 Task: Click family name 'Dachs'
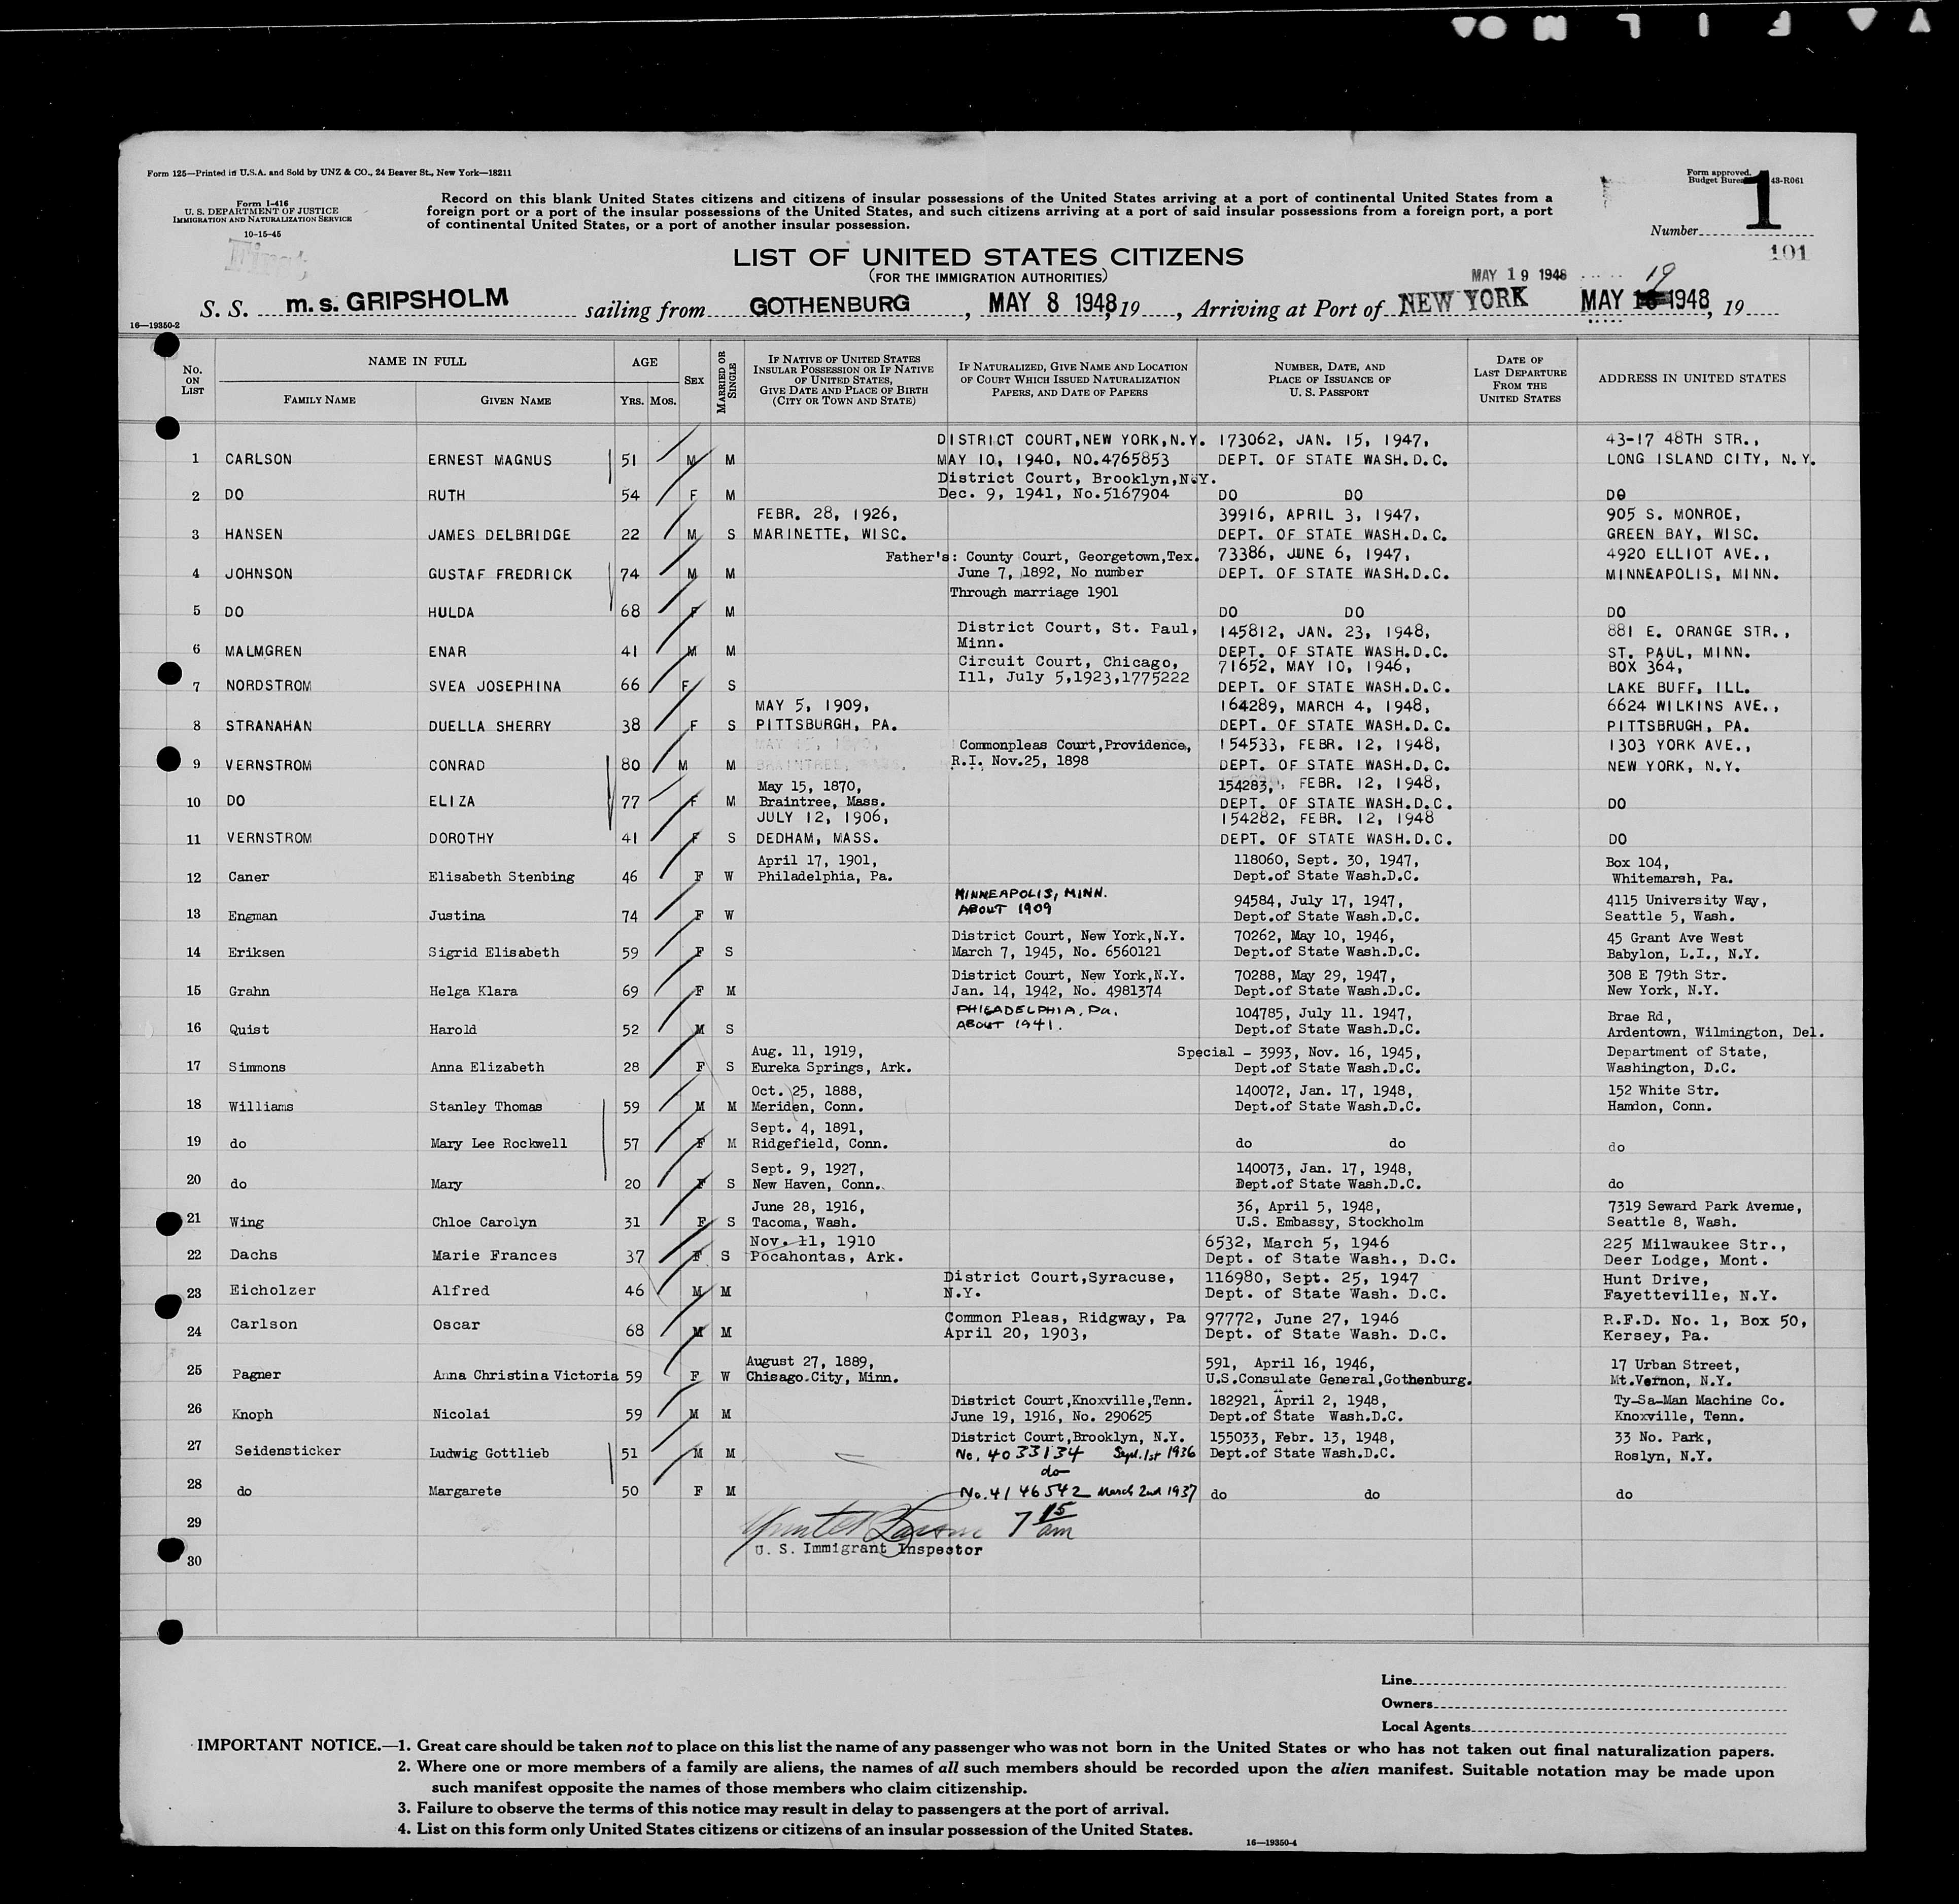[254, 1255]
